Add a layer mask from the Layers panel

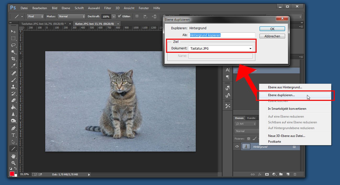pyautogui.click(x=267, y=174)
